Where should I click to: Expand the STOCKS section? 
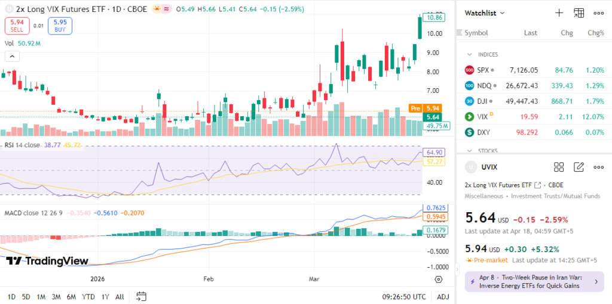coord(470,151)
